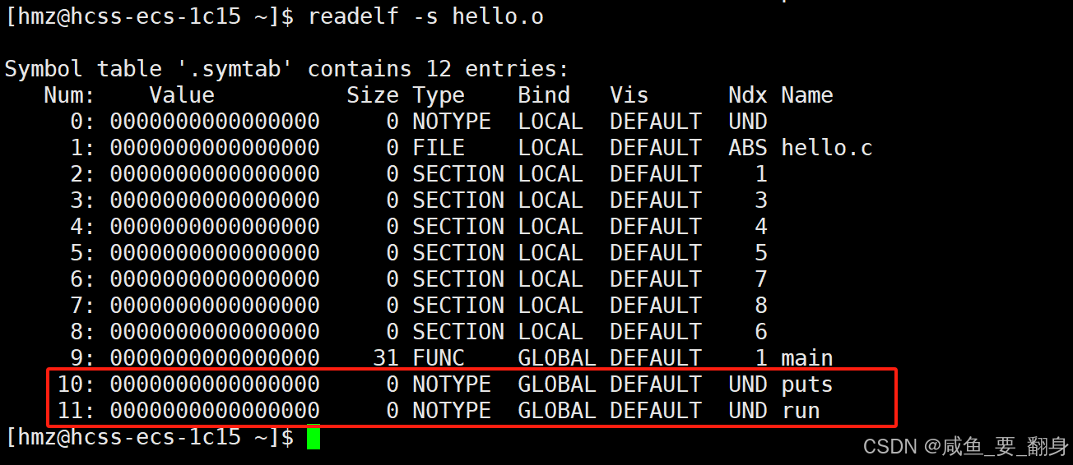
Task: Click the "FILE" type in row 1
Action: click(x=439, y=148)
